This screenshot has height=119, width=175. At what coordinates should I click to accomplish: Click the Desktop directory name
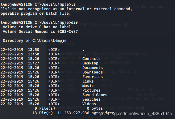point(90,63)
